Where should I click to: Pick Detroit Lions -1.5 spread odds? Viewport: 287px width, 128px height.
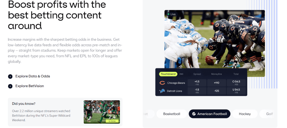pos(197,91)
